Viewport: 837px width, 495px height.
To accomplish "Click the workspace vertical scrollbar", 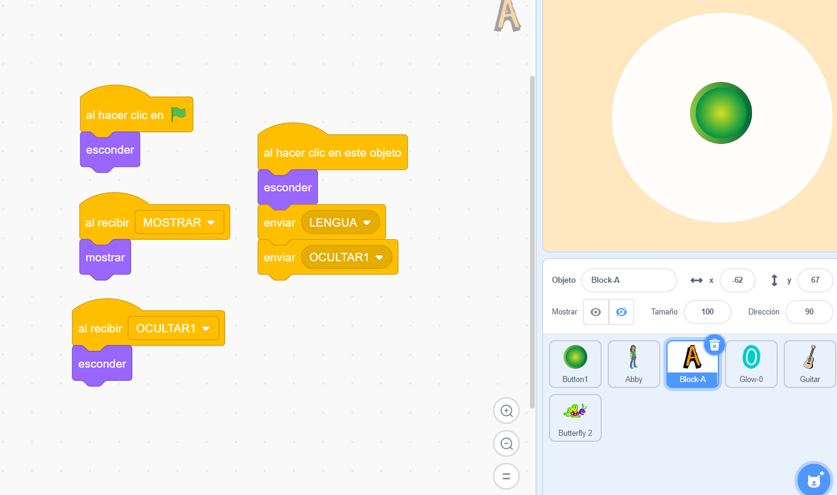I will point(532,239).
